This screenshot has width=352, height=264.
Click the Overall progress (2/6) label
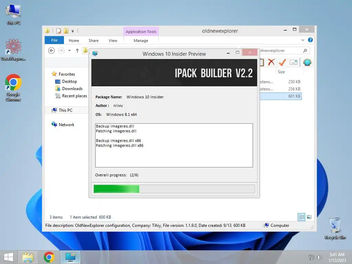click(117, 175)
